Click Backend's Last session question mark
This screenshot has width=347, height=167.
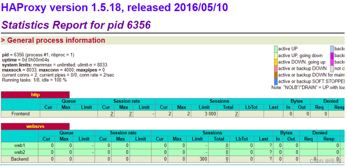tap(271, 159)
